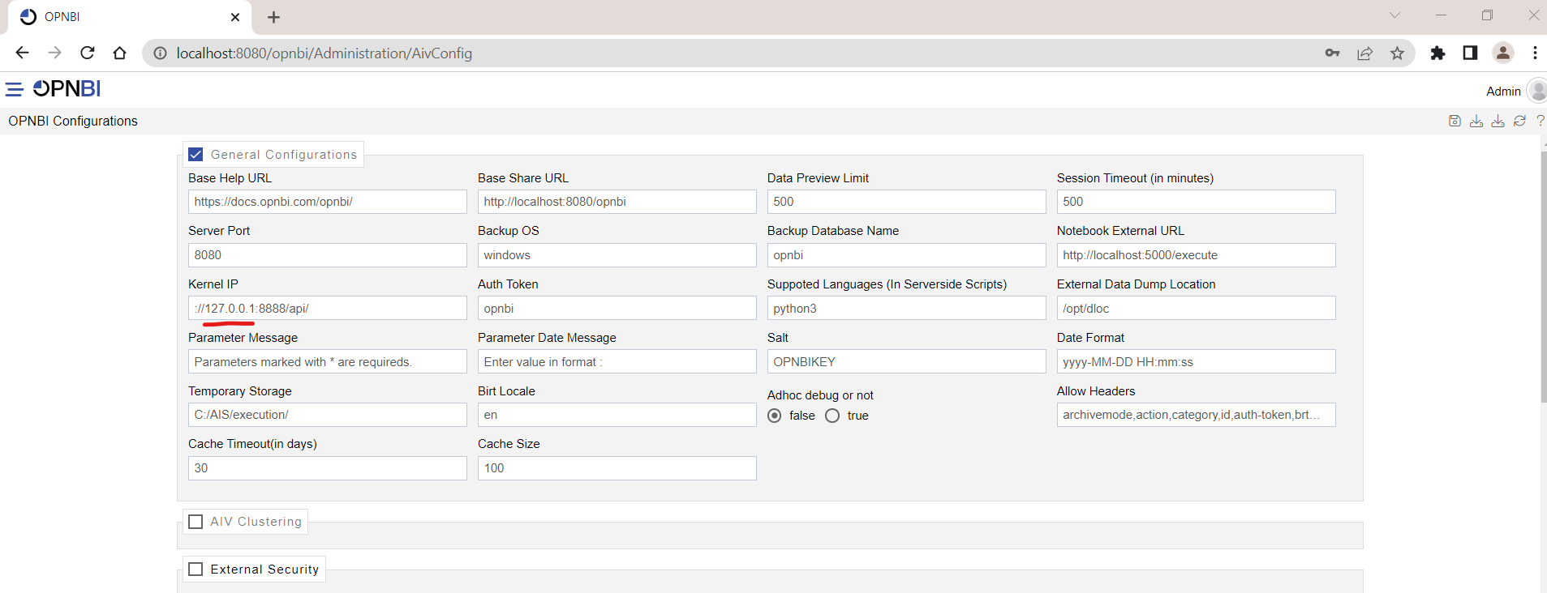1547x593 pixels.
Task: Click the OPNBI logo
Action: pos(67,88)
